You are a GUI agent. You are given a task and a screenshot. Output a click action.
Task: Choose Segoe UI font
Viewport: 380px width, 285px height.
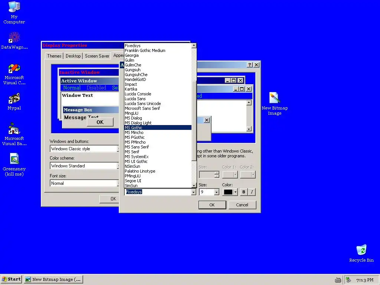pos(158,181)
